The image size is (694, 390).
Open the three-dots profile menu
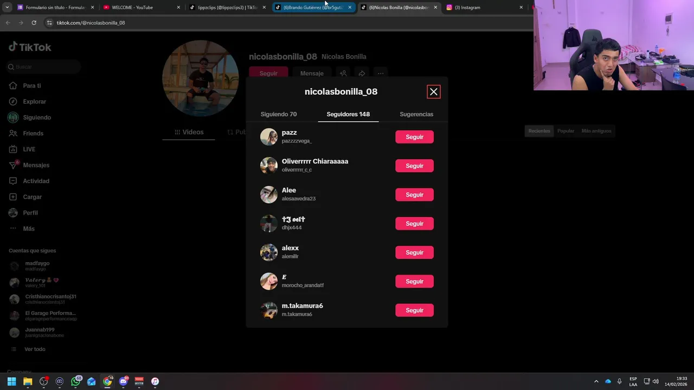[x=381, y=73]
